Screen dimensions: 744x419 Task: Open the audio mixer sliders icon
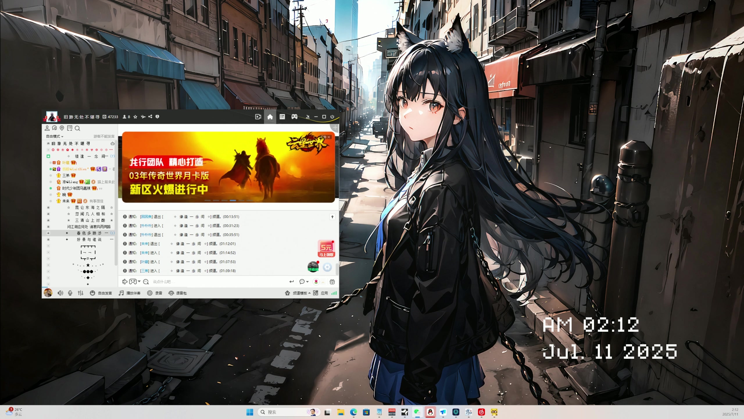click(x=81, y=293)
